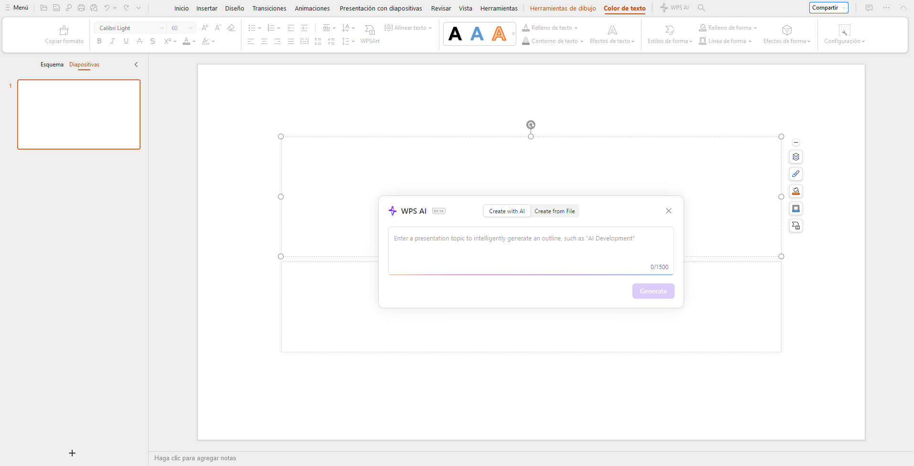Underline the selected text
Screen dimensions: 914x466
click(126, 41)
